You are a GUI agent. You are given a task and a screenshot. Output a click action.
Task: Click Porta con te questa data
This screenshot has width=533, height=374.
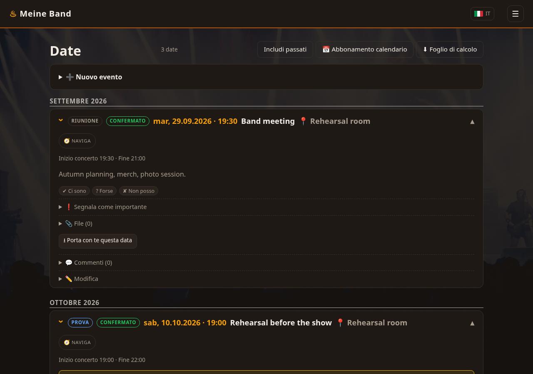point(98,241)
